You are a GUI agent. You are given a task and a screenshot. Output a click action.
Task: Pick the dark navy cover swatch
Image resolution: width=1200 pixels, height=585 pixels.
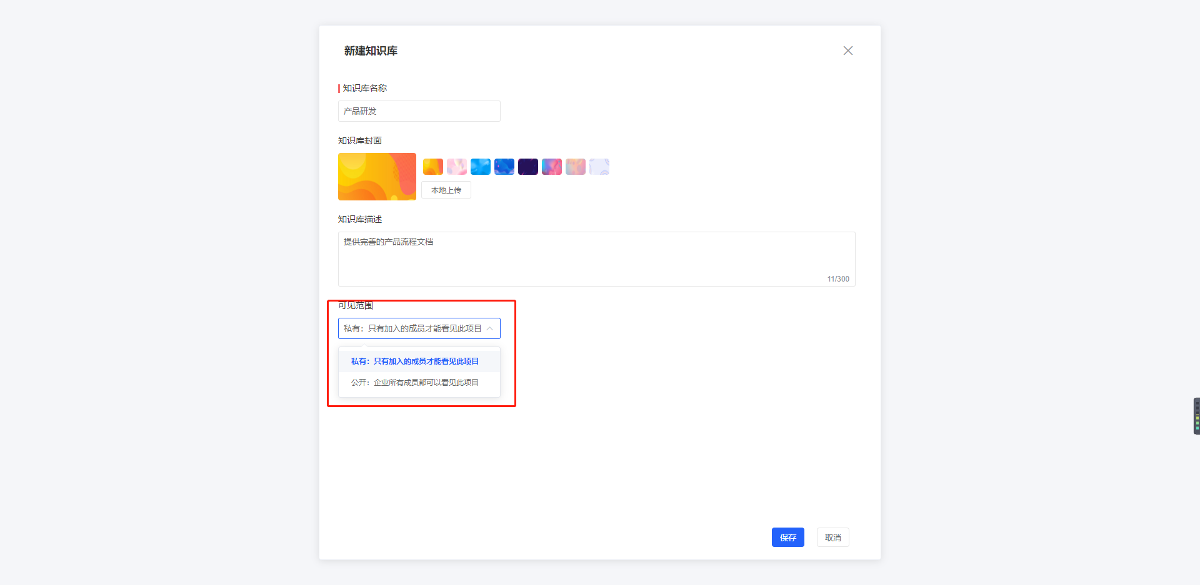[x=527, y=167]
